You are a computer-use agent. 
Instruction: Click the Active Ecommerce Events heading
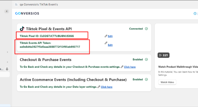click(x=73, y=80)
